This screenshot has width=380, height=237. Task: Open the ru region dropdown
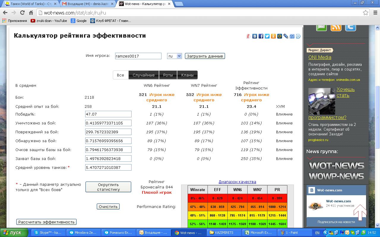pyautogui.click(x=175, y=56)
